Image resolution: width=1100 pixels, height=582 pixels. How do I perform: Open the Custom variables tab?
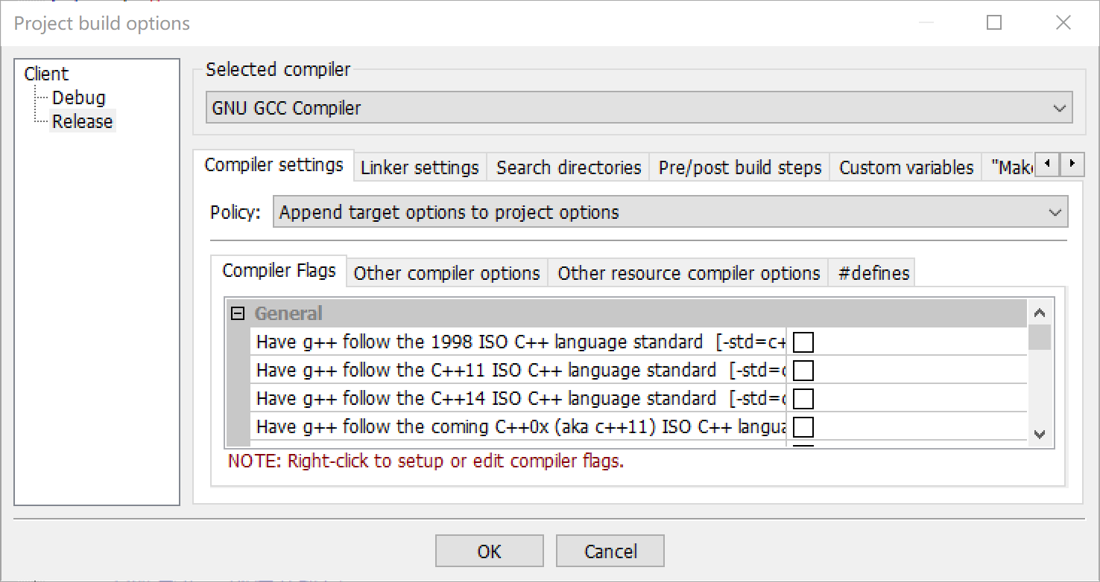pos(905,167)
